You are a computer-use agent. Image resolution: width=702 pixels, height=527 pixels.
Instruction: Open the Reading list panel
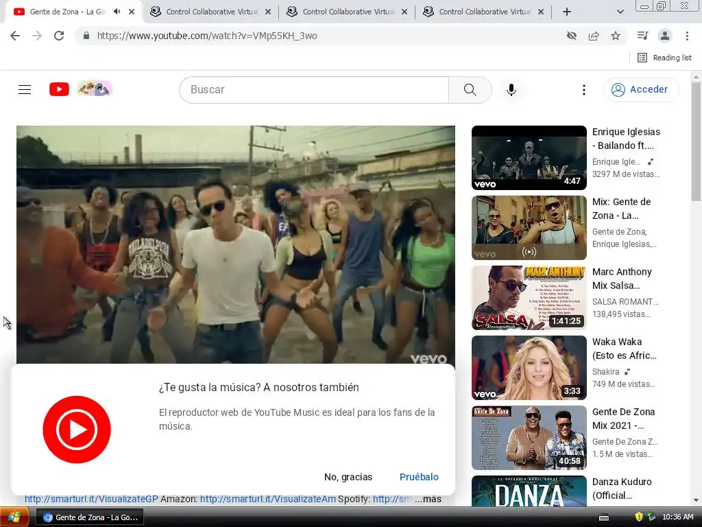coord(664,58)
